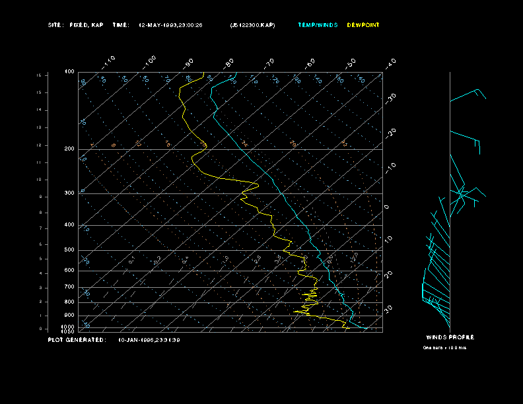Click the 900 pressure level label

[x=69, y=316]
